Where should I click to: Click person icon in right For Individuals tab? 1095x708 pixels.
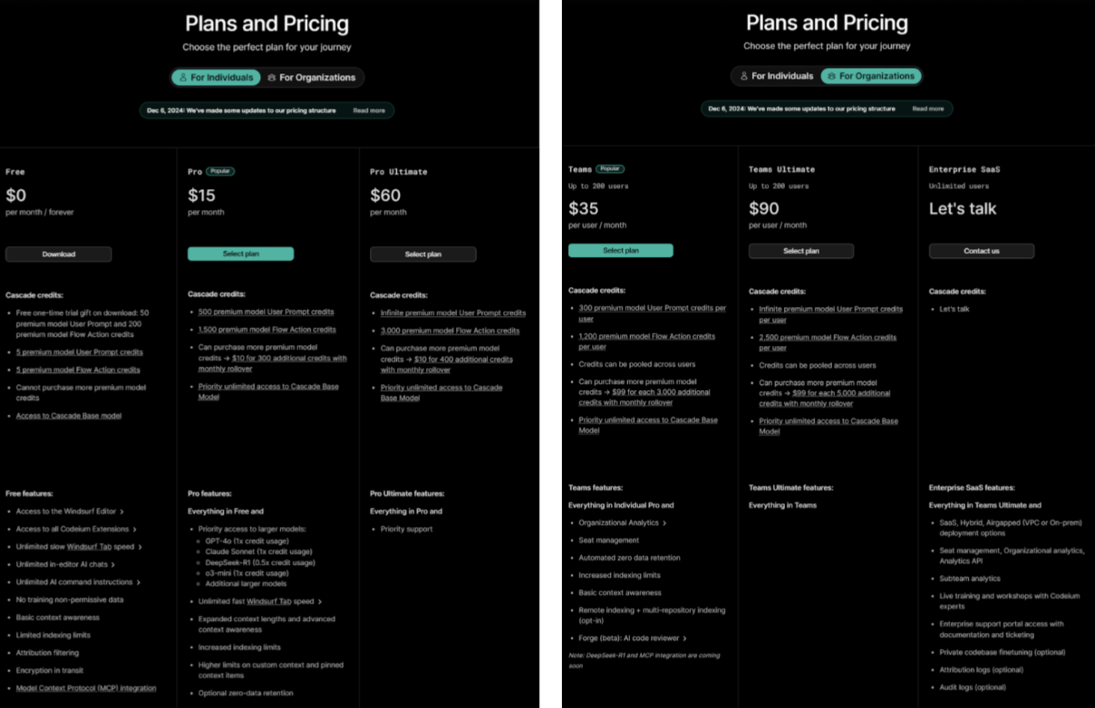(x=744, y=76)
